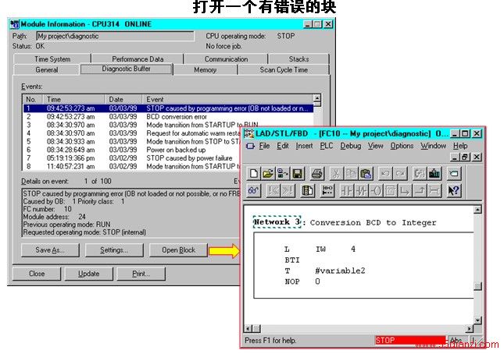Select event 7 STOP caused by power failure
This screenshot has width=504, height=354.
132,158
